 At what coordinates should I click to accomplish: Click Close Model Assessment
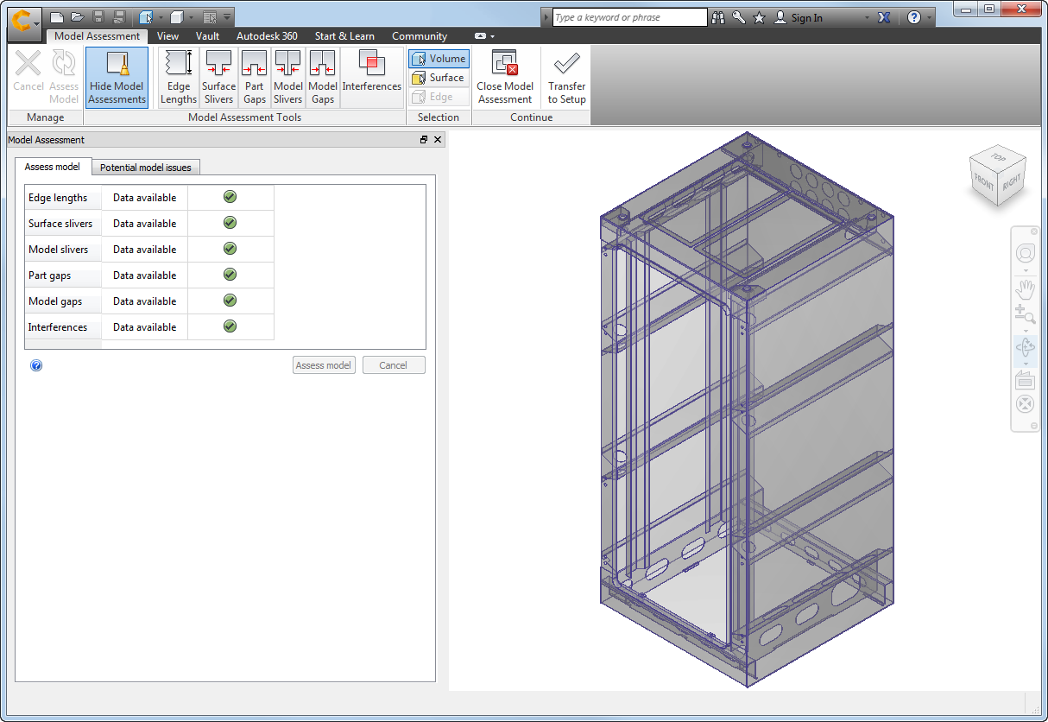(x=505, y=78)
